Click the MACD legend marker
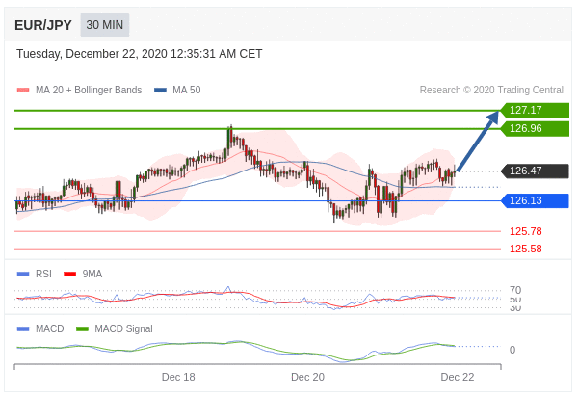This screenshot has height=394, width=578. 23,328
